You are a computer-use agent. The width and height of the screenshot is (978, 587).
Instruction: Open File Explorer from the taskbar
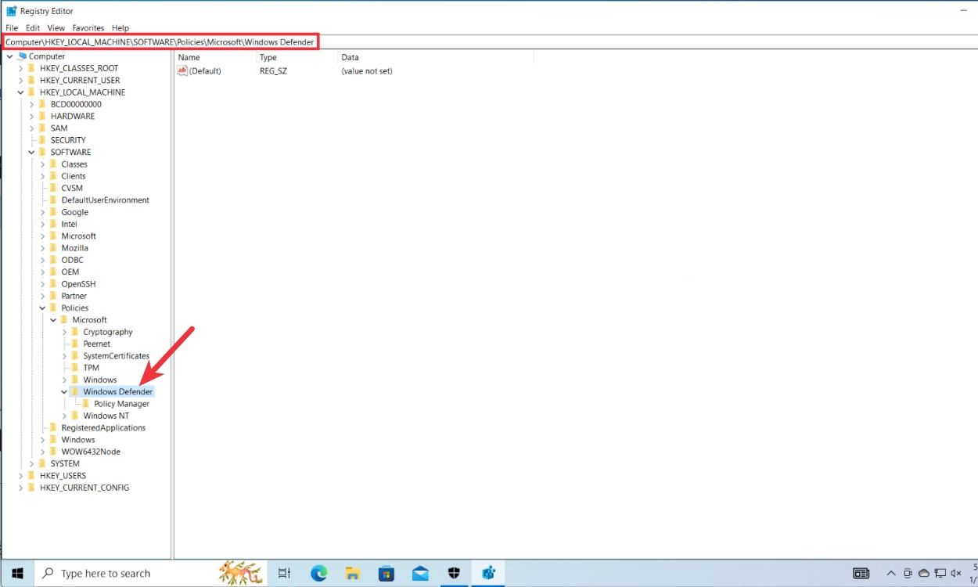[352, 573]
